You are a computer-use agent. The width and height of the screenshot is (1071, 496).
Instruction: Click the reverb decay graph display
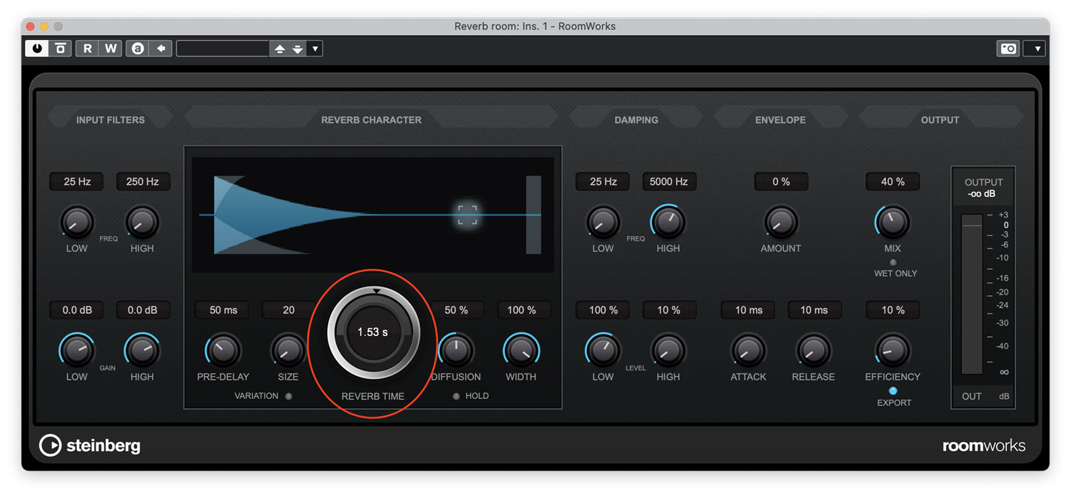click(373, 215)
